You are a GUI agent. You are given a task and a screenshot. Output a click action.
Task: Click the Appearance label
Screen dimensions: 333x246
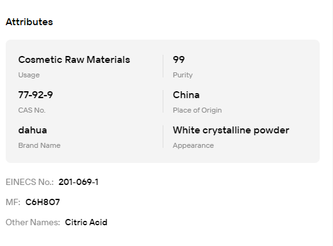193,145
